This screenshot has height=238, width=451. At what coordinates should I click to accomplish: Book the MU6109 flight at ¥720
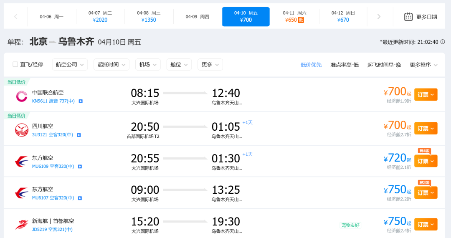pyautogui.click(x=426, y=161)
